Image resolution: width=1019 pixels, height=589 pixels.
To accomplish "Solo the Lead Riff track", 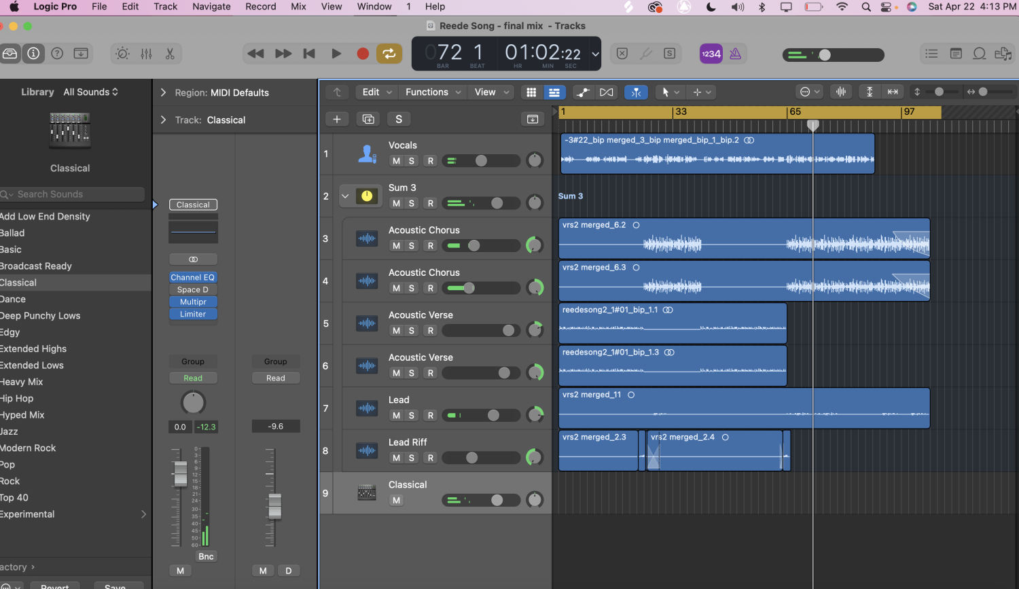I will pyautogui.click(x=412, y=458).
